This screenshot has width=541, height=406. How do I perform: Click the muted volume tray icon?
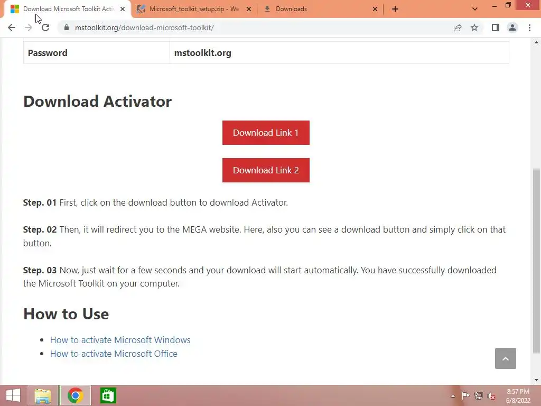(x=491, y=396)
